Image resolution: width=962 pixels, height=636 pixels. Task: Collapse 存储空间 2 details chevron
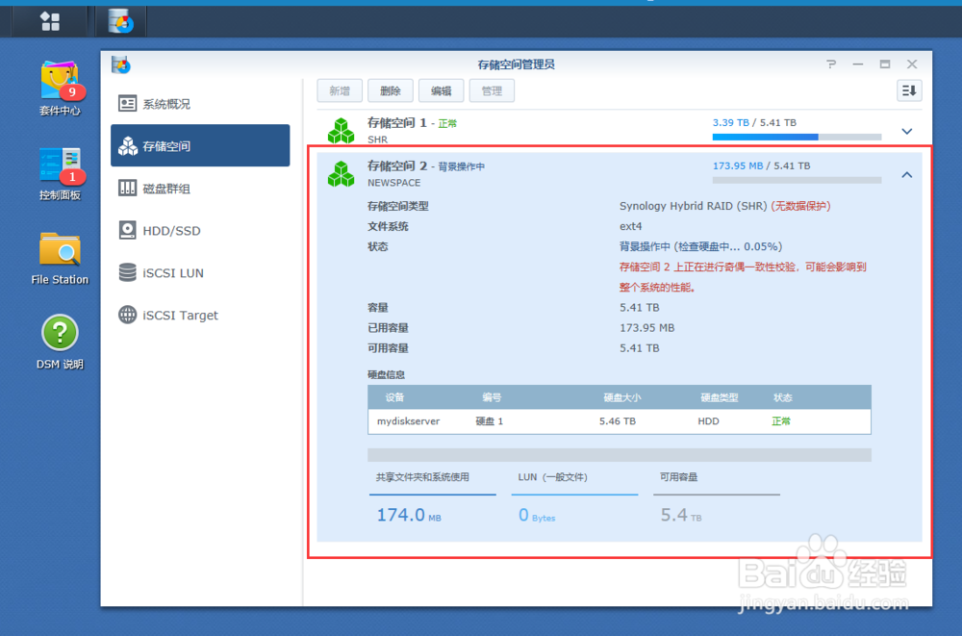pos(907,175)
